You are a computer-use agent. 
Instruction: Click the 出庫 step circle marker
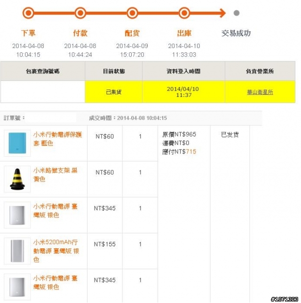184,13
